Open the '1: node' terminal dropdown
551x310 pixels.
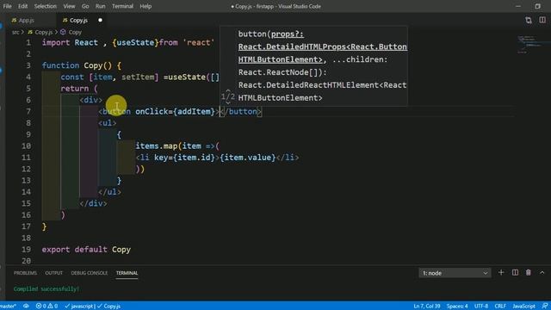(x=455, y=273)
